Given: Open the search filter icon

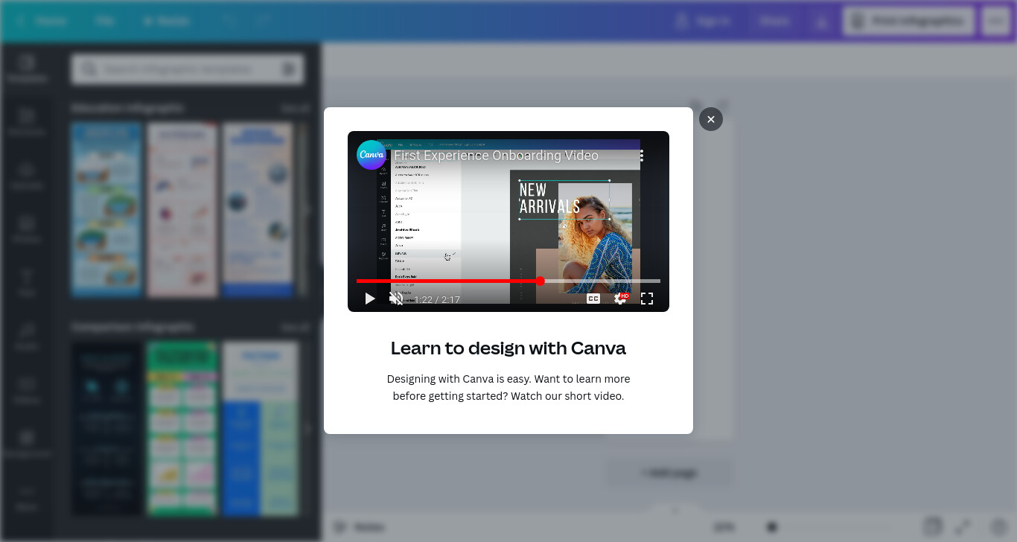Looking at the screenshot, I should (x=289, y=69).
